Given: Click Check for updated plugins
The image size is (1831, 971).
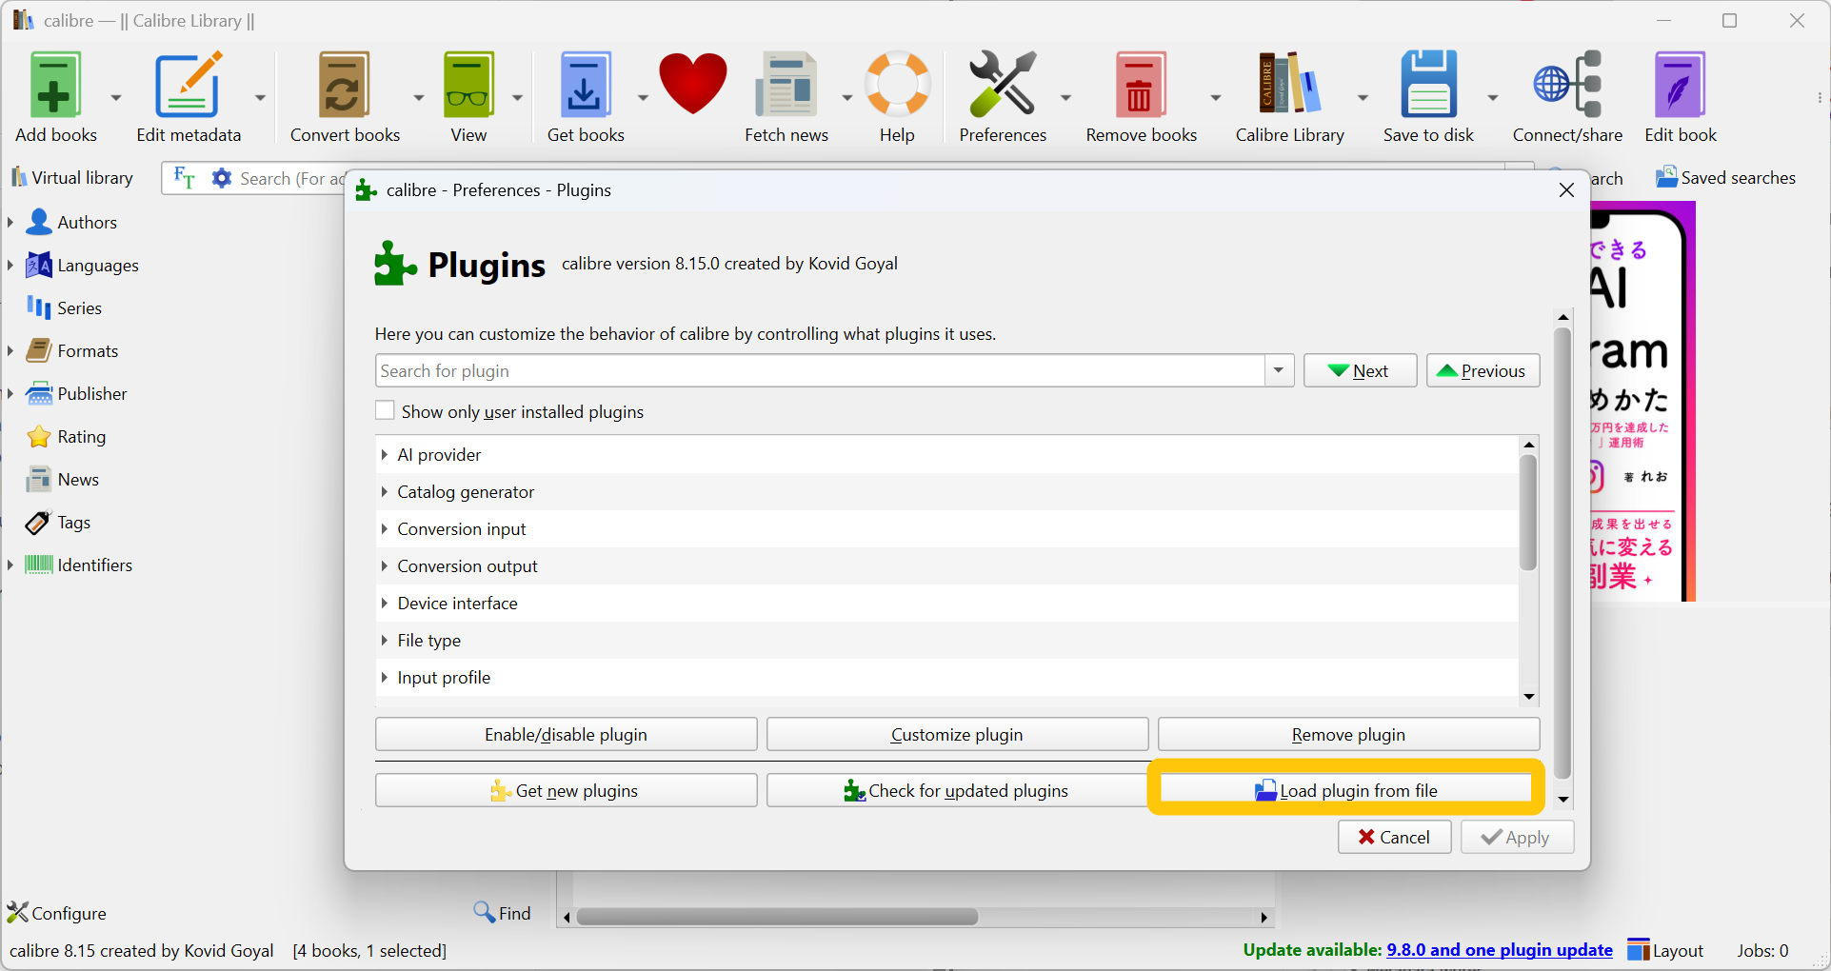Looking at the screenshot, I should pyautogui.click(x=957, y=790).
